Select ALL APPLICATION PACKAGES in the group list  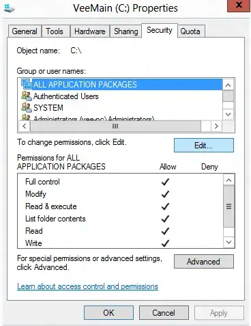[x=121, y=84]
